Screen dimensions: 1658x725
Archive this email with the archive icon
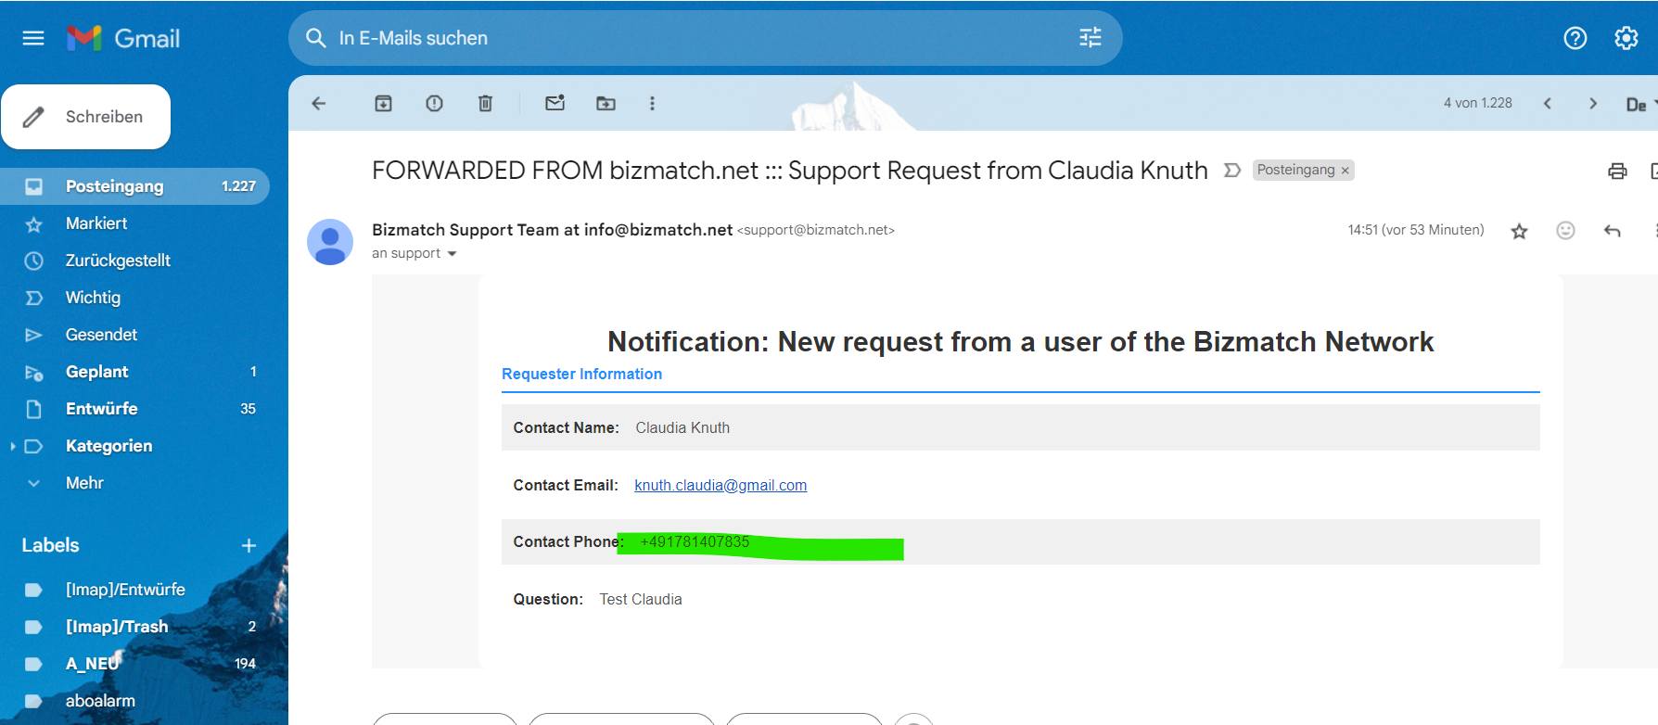pos(383,103)
